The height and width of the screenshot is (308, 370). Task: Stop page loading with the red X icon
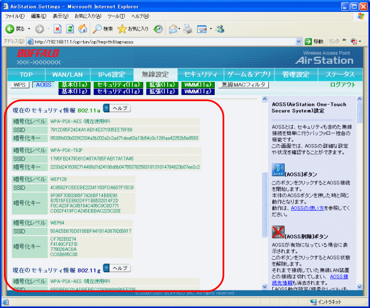(58, 29)
